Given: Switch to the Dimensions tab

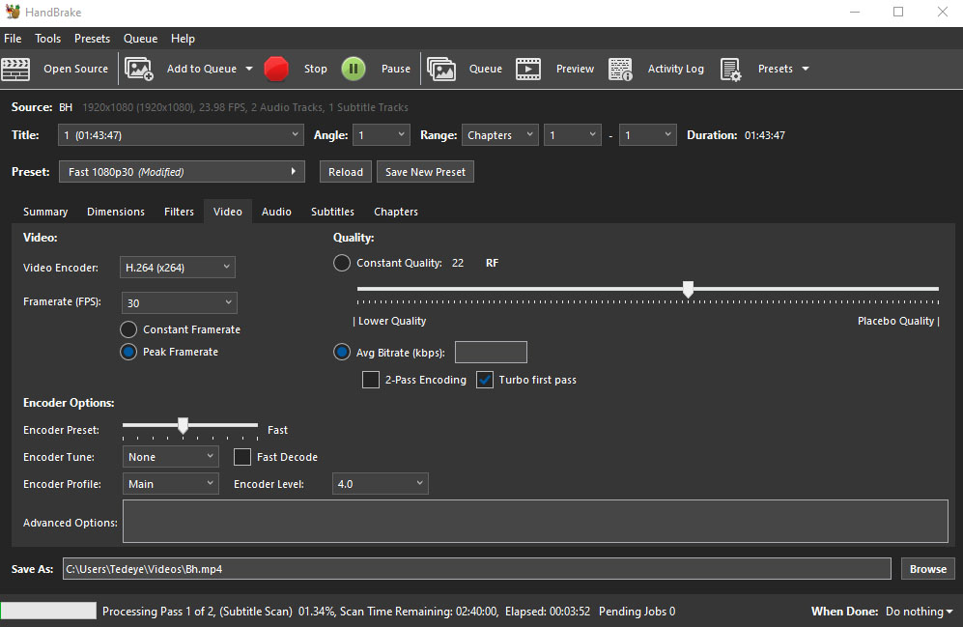Looking at the screenshot, I should [x=116, y=212].
